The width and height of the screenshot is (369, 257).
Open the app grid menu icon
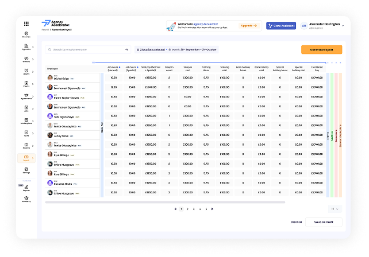(26, 23)
